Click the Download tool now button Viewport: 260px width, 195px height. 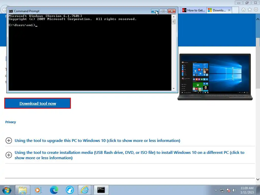[x=38, y=103]
